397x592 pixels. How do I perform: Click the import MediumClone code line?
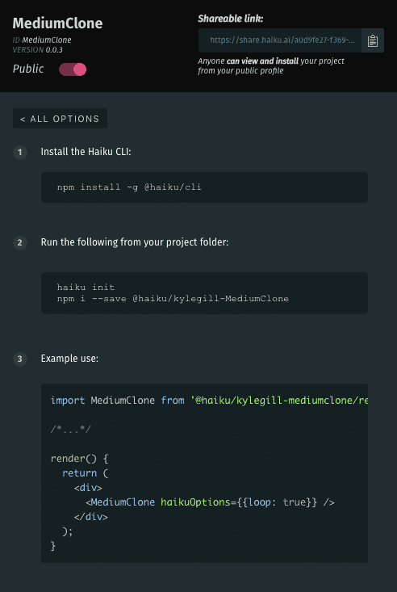point(209,401)
